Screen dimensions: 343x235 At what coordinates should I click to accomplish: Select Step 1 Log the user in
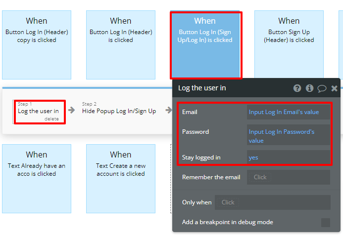tap(39, 111)
